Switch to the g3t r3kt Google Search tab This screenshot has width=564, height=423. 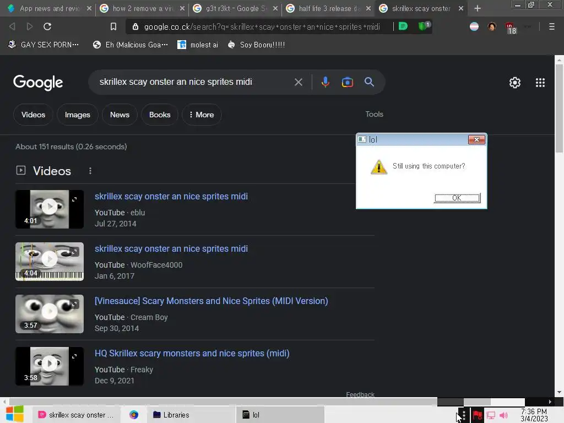235,8
